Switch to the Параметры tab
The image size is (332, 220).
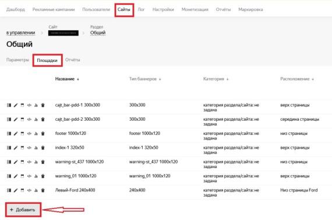pos(17,60)
